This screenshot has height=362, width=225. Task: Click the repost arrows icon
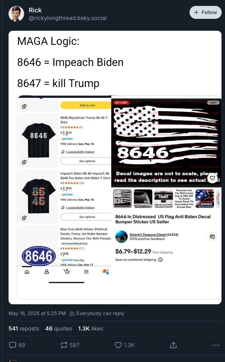click(x=64, y=345)
